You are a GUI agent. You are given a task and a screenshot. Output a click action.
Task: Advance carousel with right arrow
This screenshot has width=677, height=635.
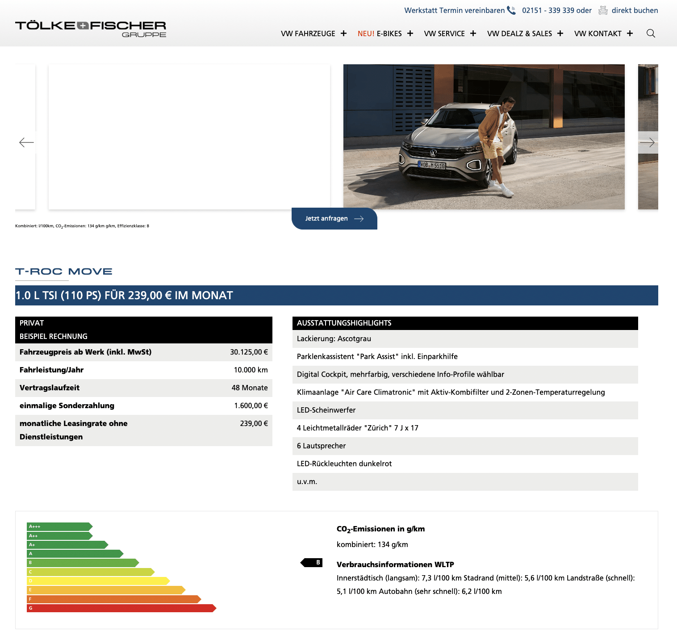[x=647, y=142]
